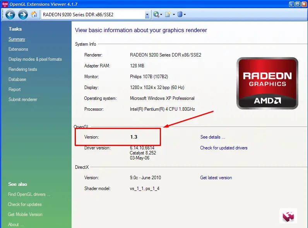Open the Home icon in toolbar
This screenshot has width=308, height=228.
[x=34, y=14]
